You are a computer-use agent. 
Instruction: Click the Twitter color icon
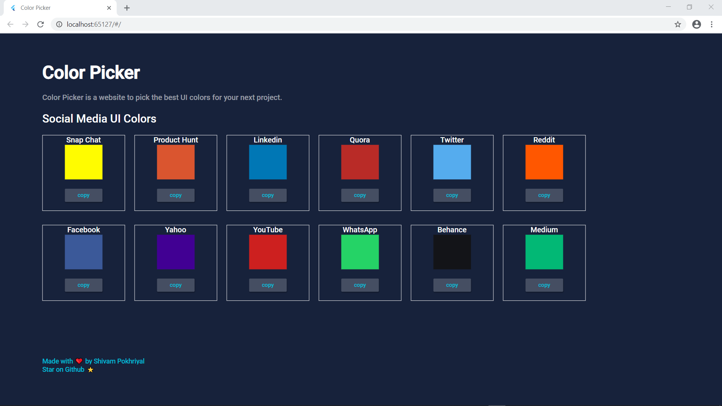coord(452,162)
